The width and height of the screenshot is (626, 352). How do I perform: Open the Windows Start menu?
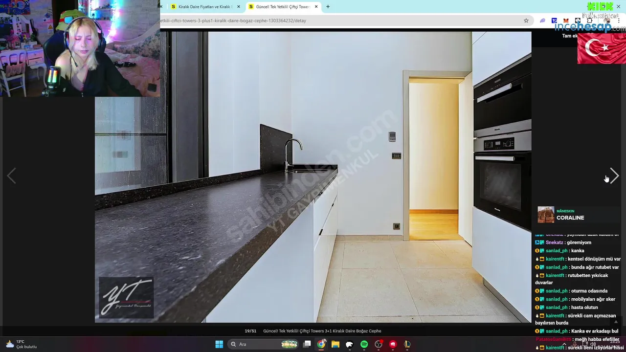(219, 344)
